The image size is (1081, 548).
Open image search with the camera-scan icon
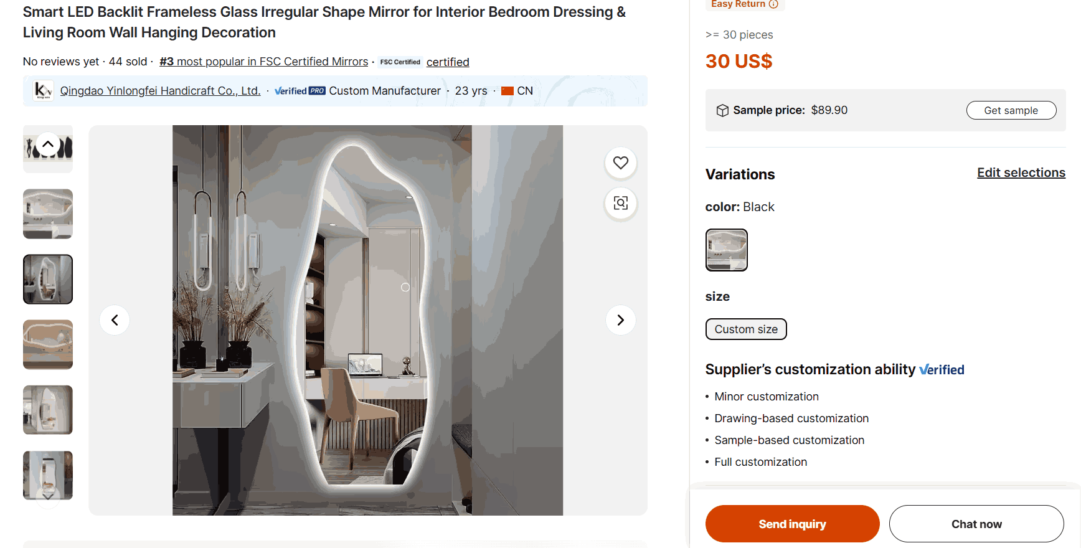[x=621, y=203]
